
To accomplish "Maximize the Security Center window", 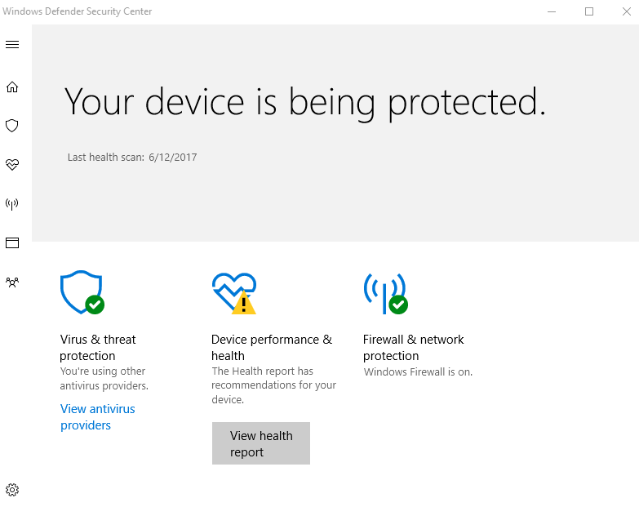I will tap(589, 11).
